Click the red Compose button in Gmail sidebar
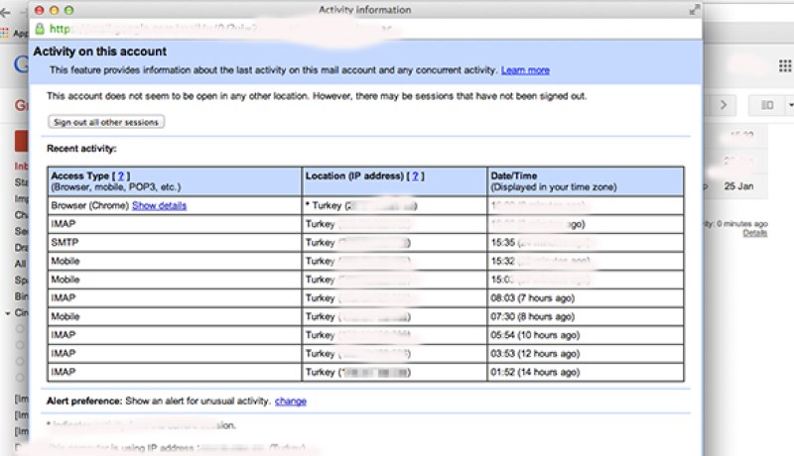Image resolution: width=794 pixels, height=456 pixels. [x=21, y=141]
